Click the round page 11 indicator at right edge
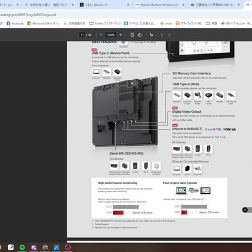Screen dimensions: 252x252 click(x=245, y=210)
